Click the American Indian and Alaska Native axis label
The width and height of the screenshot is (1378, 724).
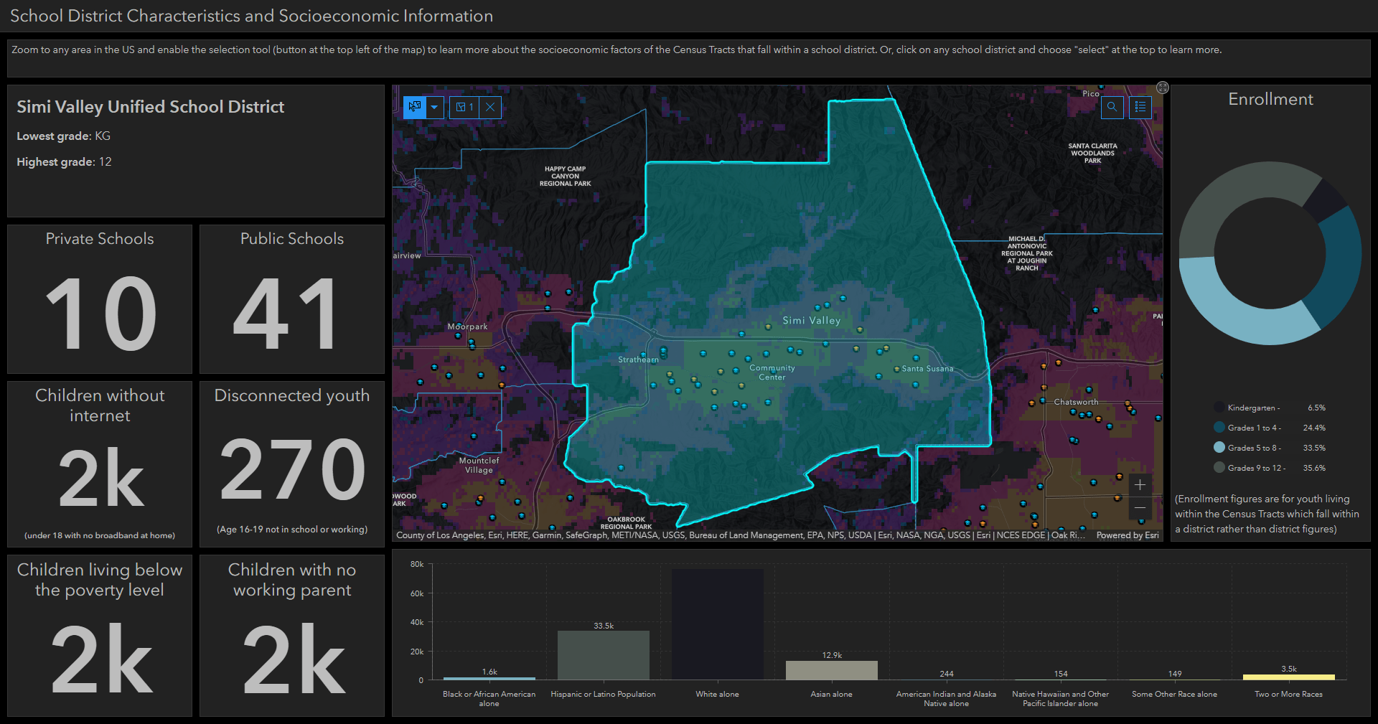tap(946, 699)
